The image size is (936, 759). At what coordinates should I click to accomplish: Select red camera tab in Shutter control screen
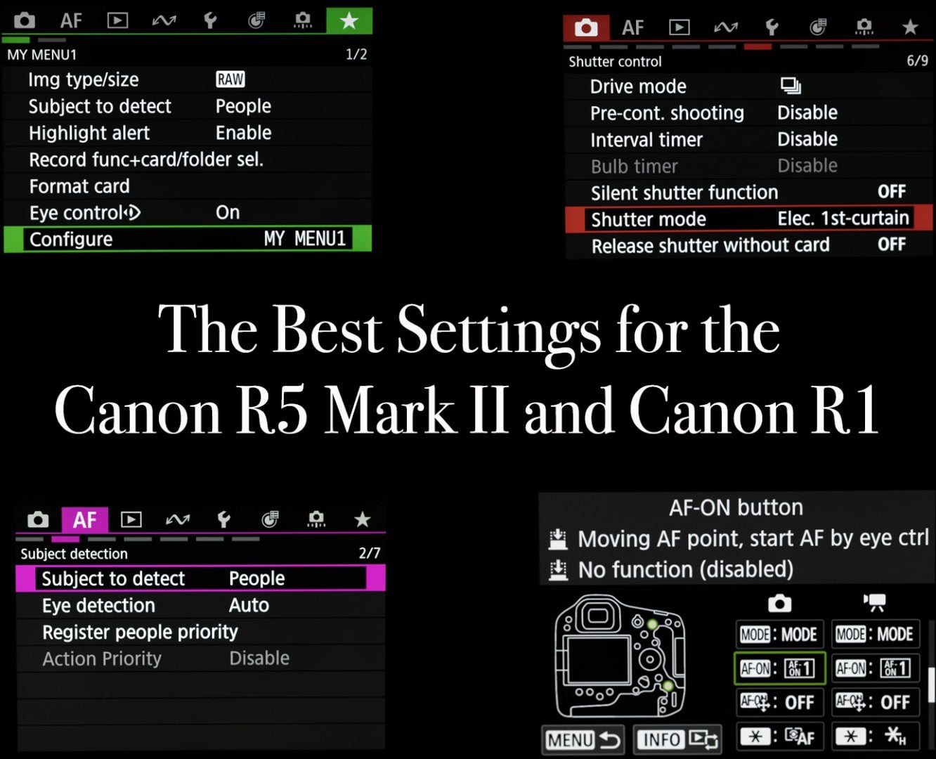click(x=586, y=27)
